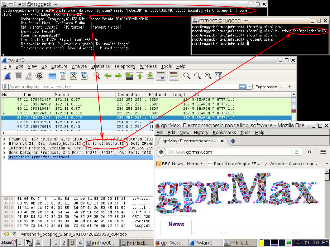Viewport: 330px width, 247px height.
Task: Expand the Ethernet II tree node
Action: tap(4, 144)
